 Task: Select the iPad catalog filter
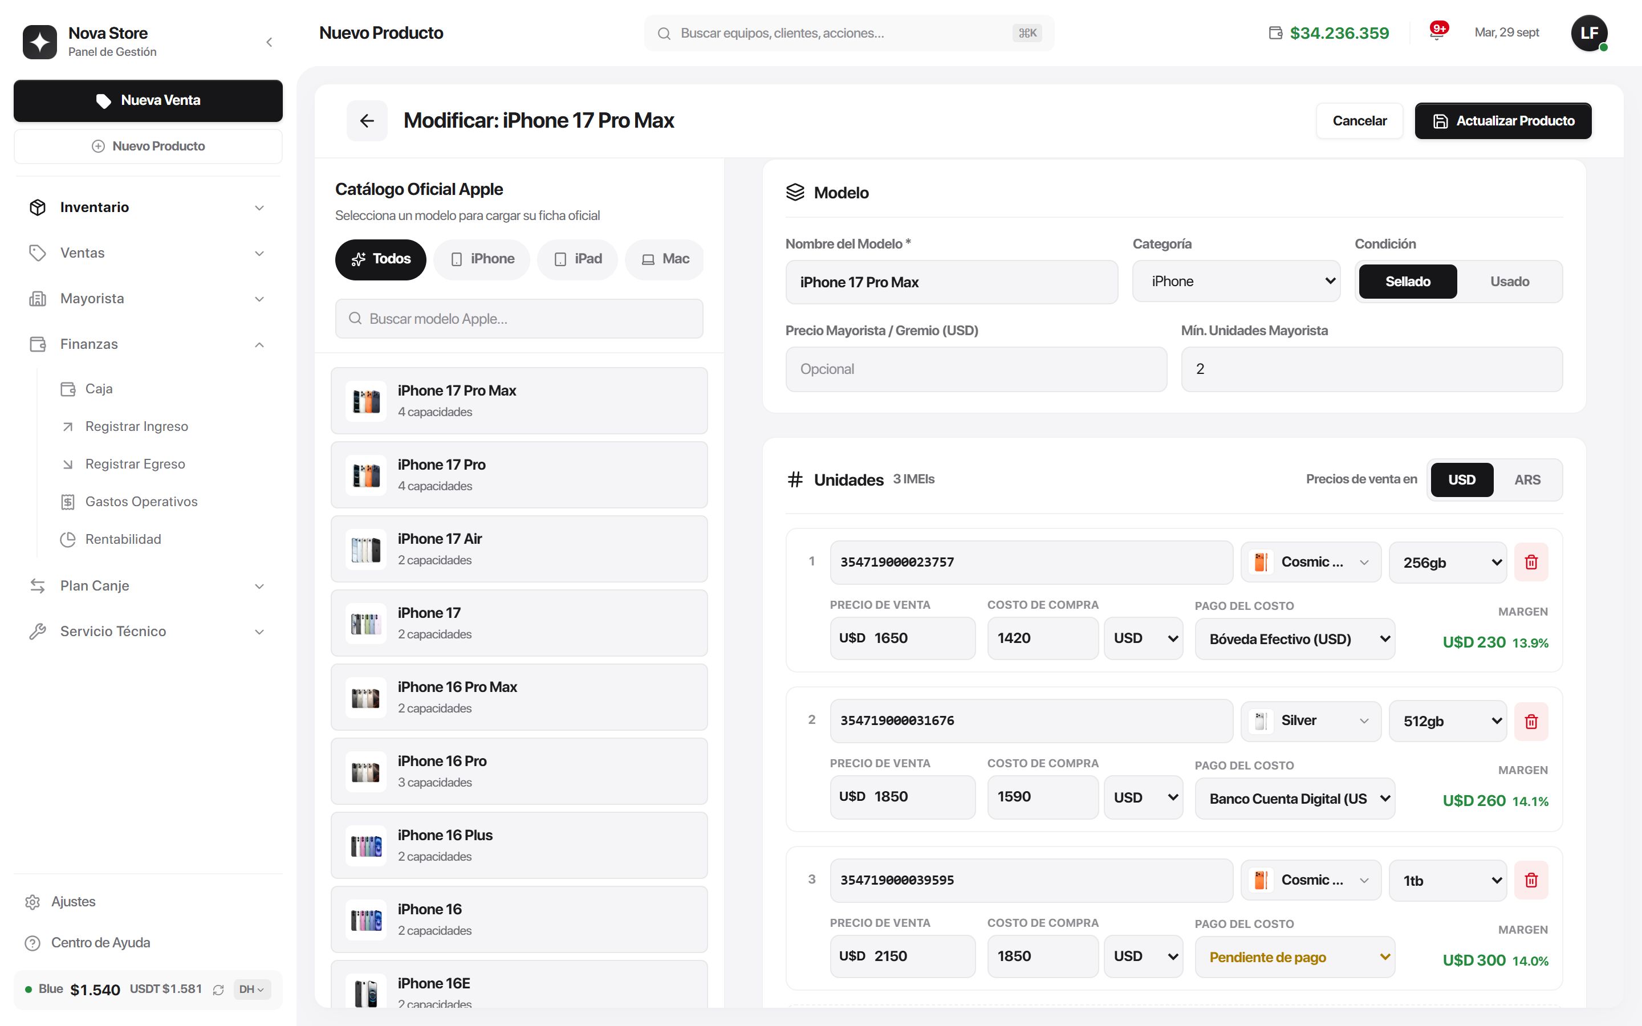click(x=578, y=259)
